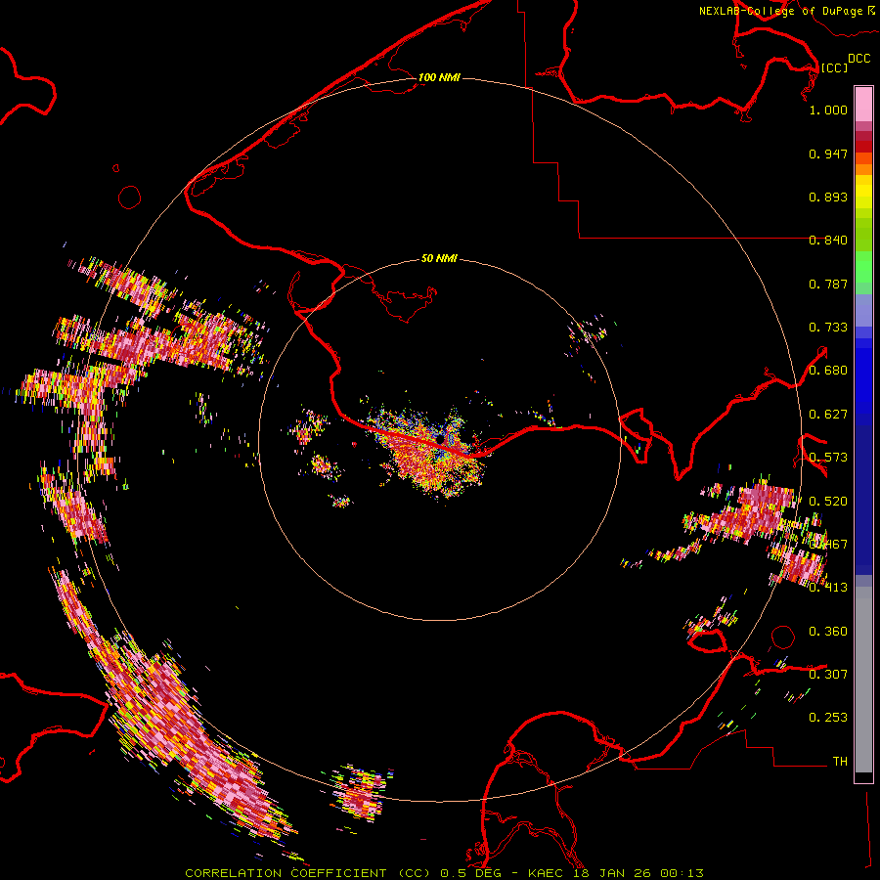
Task: Click the TH threshold label
Action: click(840, 762)
